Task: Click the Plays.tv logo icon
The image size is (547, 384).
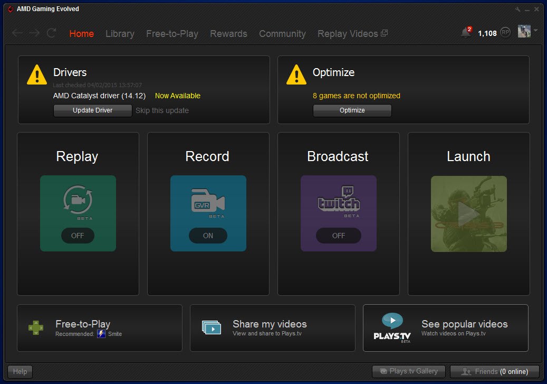Action: pos(392,327)
